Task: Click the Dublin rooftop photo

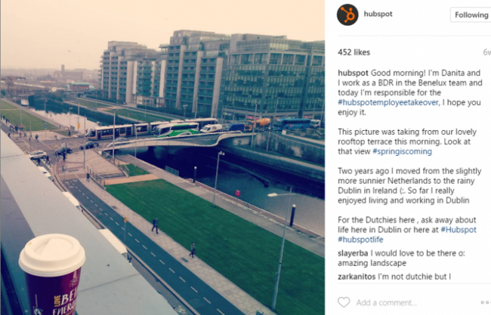Action: (x=163, y=157)
